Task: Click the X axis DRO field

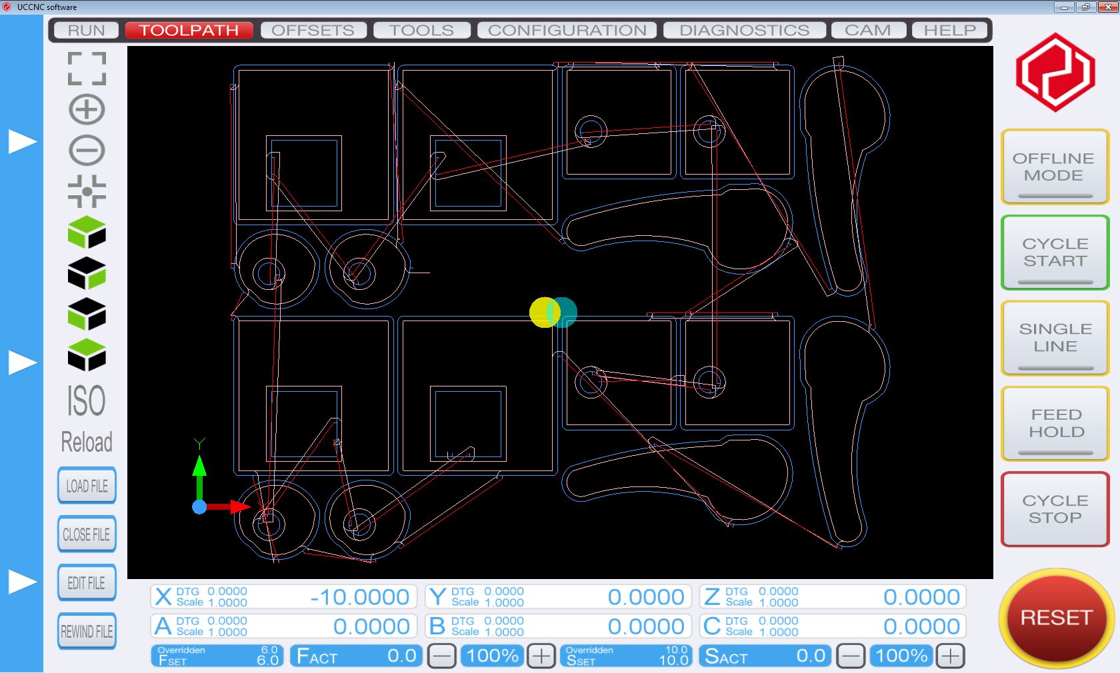Action: coord(284,597)
